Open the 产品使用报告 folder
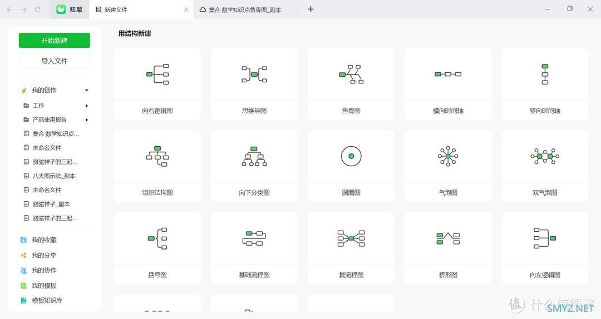Image resolution: width=601 pixels, height=319 pixels. point(50,120)
